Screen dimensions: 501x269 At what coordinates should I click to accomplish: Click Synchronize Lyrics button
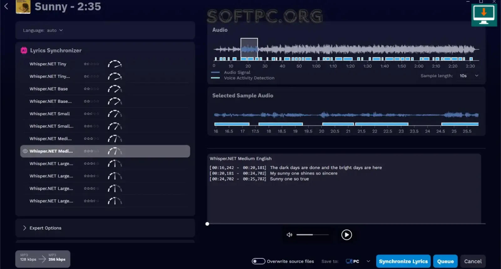click(403, 261)
